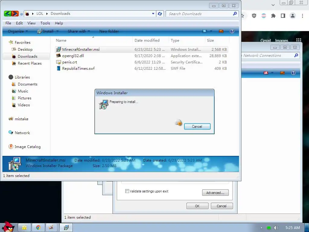
Task: Click Angry Birds start button
Action: [8, 227]
